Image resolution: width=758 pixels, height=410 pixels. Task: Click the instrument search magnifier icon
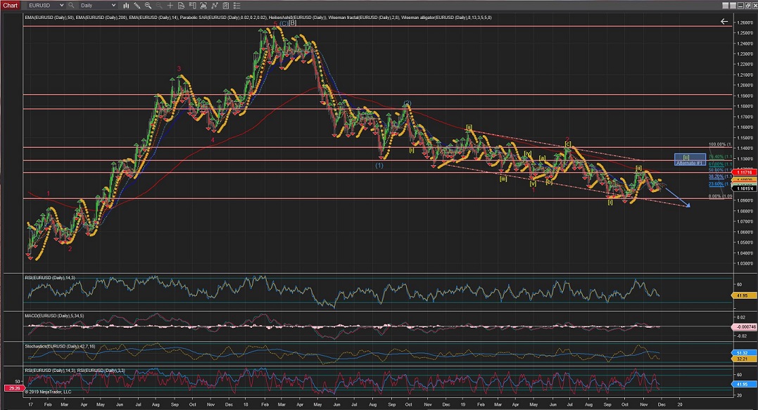[x=71, y=5]
